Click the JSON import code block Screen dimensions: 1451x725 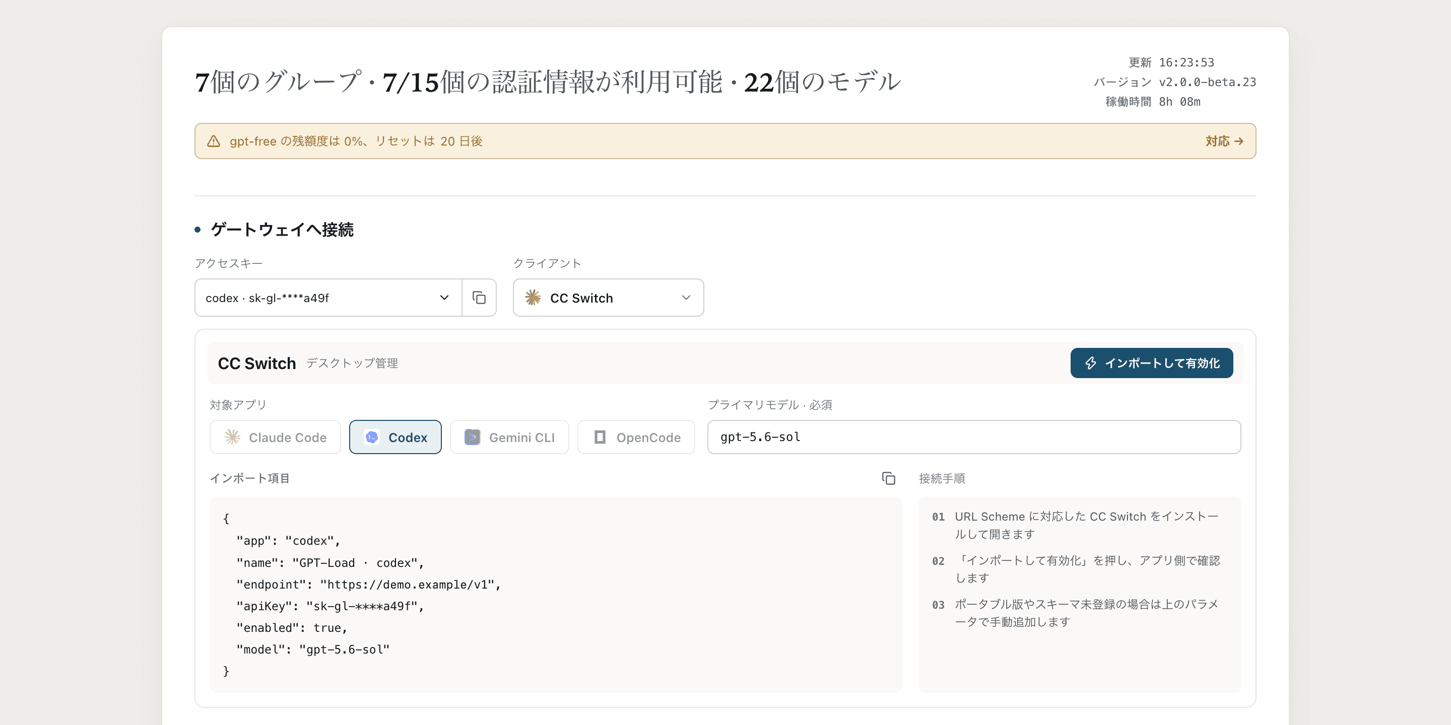coord(556,595)
